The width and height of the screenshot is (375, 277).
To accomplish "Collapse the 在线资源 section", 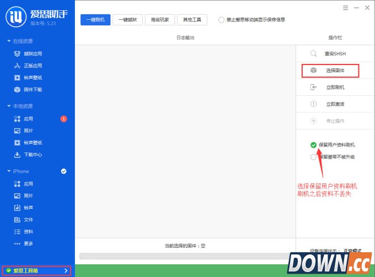I will [8, 41].
